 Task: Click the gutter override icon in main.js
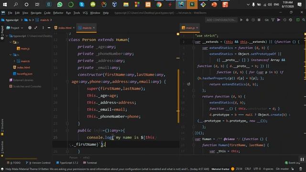[x=188, y=84]
